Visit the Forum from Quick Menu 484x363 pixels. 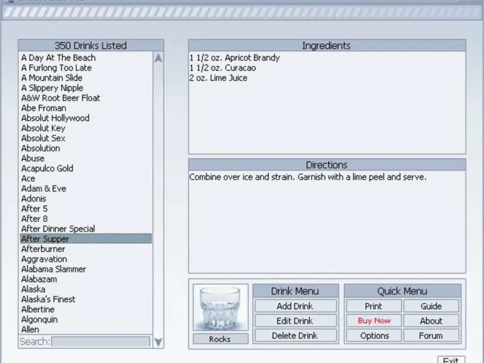[431, 336]
